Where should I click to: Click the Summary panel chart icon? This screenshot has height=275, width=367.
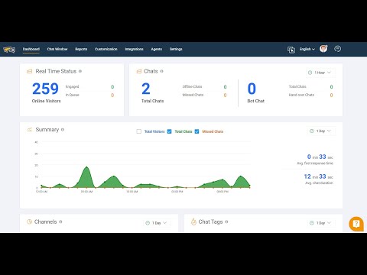coord(30,130)
